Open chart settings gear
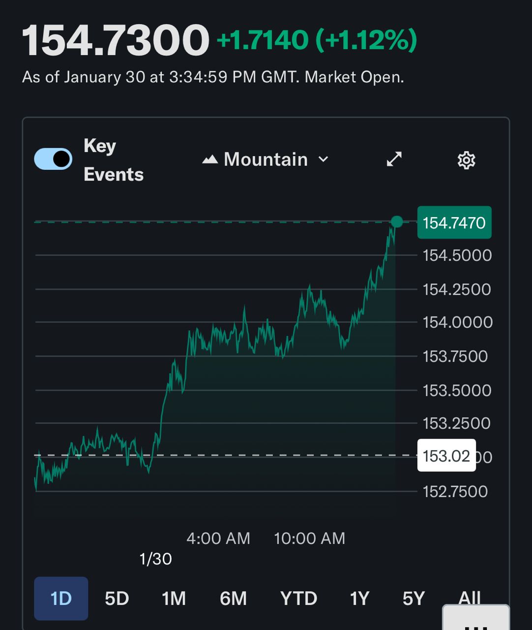This screenshot has width=532, height=630. pyautogui.click(x=466, y=160)
